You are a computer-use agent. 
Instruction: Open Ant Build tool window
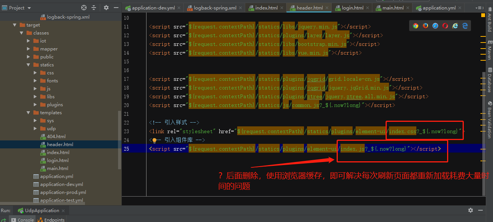pos(489,20)
